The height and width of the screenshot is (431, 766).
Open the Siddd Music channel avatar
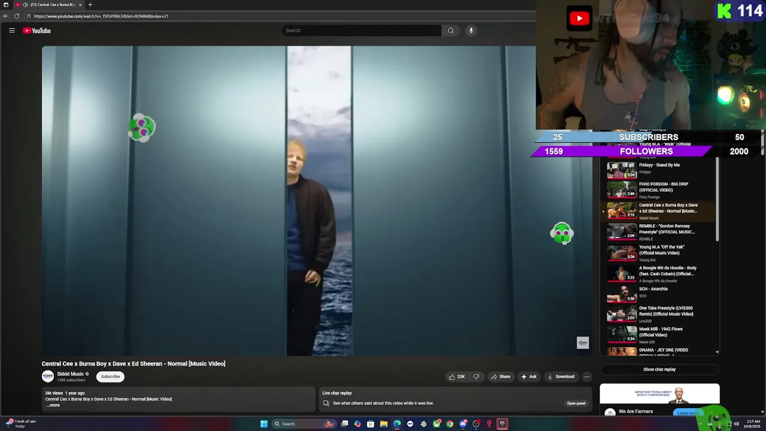click(48, 377)
